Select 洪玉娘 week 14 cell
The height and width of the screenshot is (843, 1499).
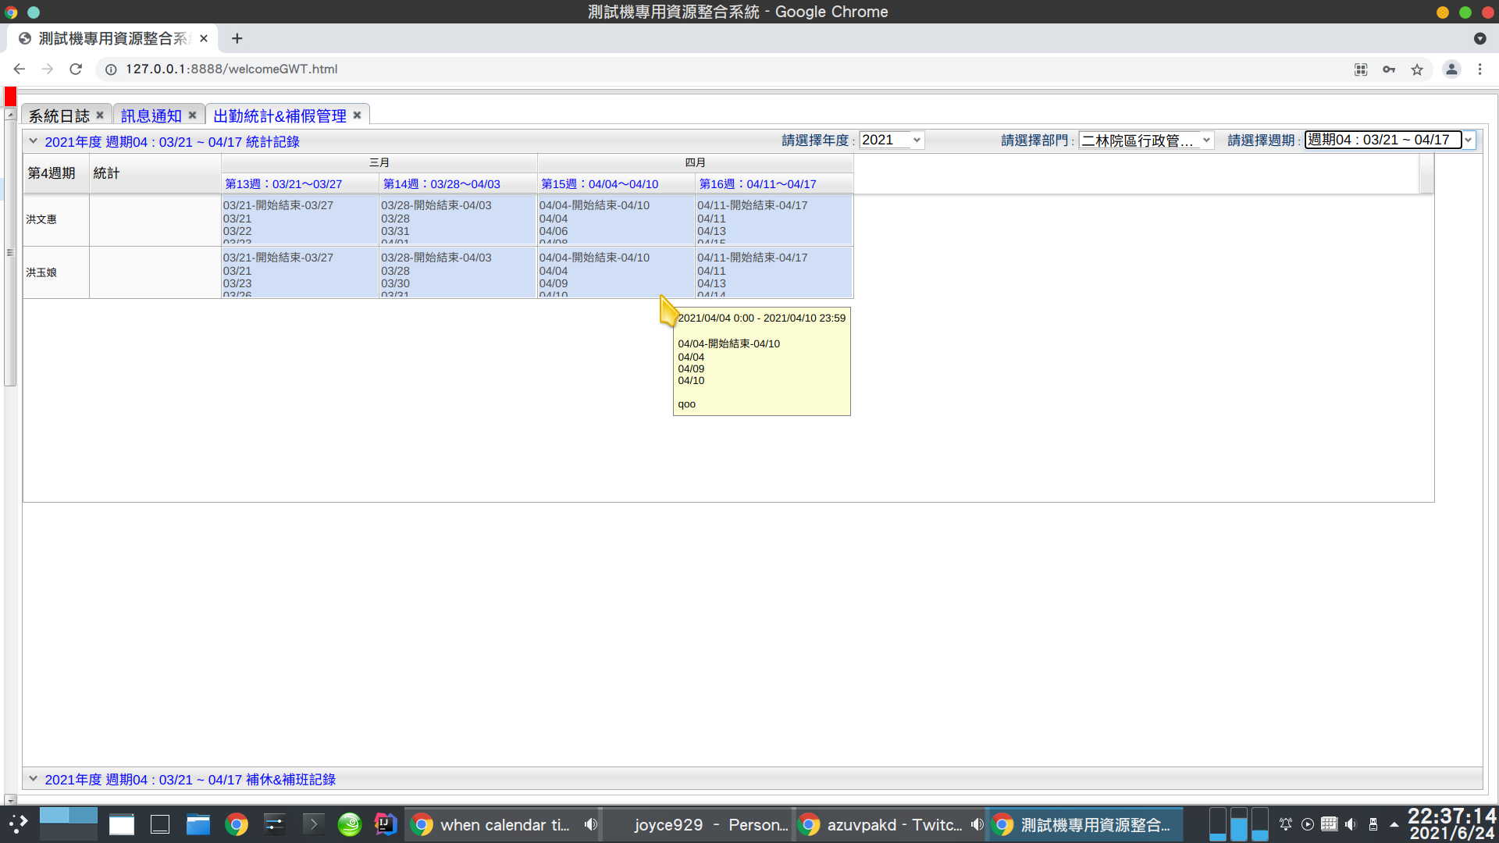(x=458, y=272)
